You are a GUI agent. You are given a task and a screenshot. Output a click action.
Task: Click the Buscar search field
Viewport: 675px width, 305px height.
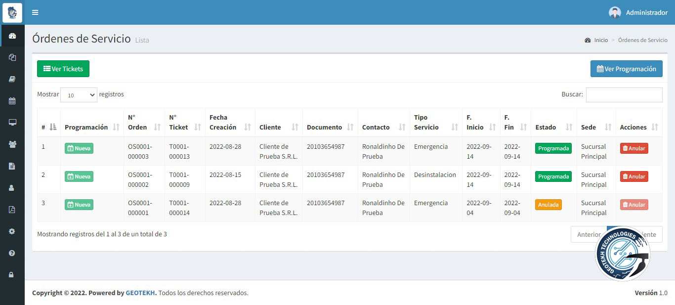[624, 95]
